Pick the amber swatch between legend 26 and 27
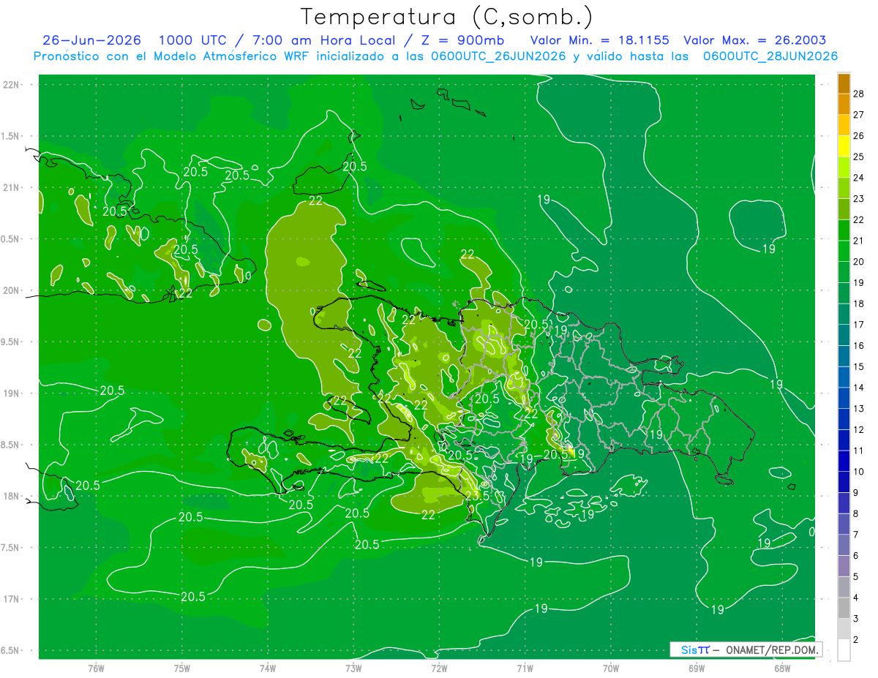The image size is (878, 678). pos(844,125)
